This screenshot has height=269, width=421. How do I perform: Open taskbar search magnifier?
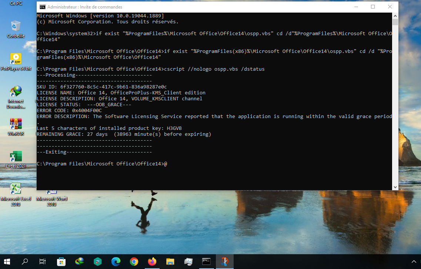(25, 262)
